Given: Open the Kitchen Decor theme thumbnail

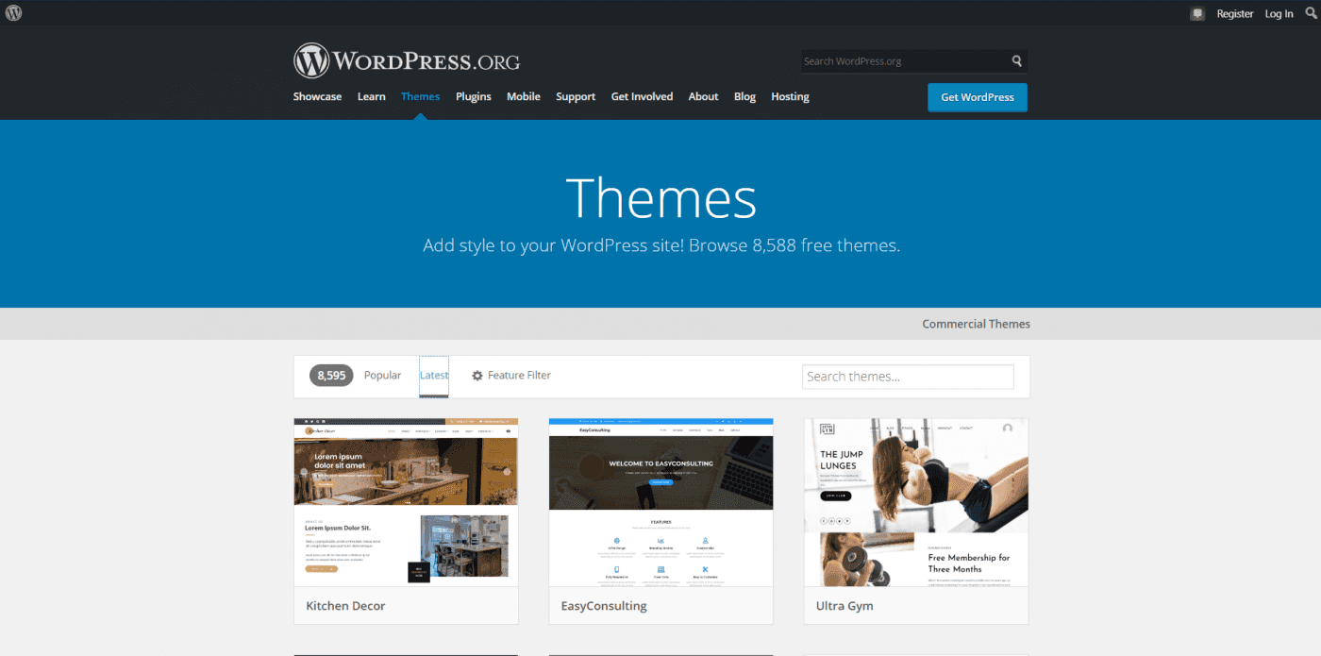Looking at the screenshot, I should [406, 502].
